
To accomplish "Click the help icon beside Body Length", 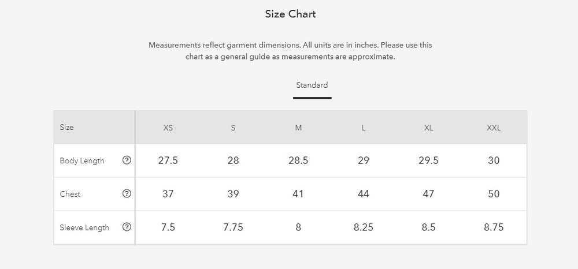I will [x=127, y=160].
